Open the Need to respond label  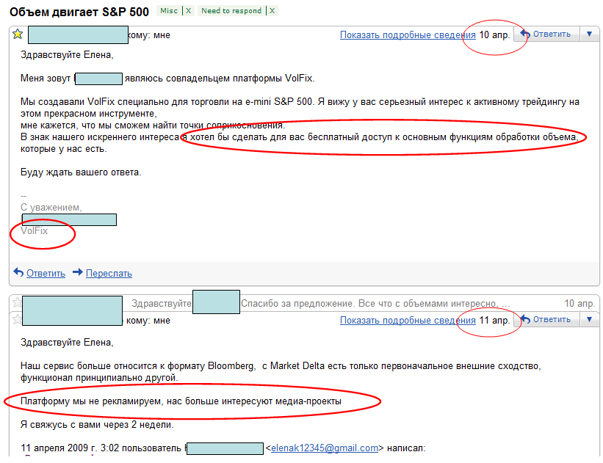point(232,11)
